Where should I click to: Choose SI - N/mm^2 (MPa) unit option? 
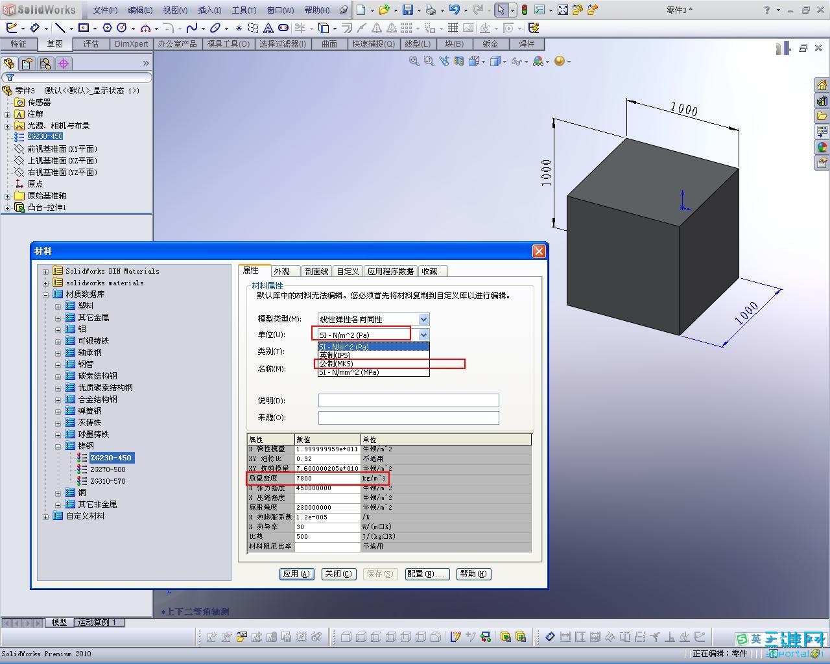[x=373, y=372]
